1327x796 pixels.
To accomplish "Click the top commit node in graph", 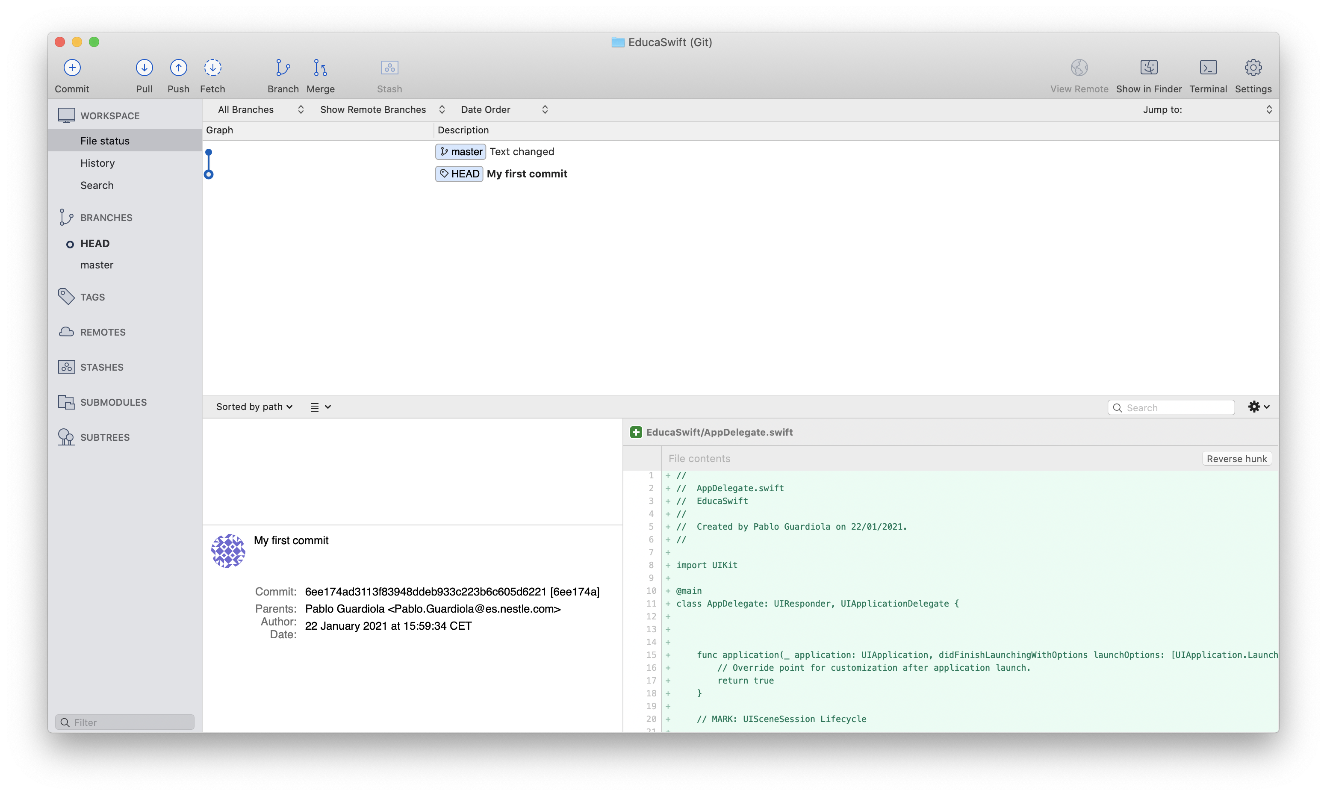I will [209, 152].
